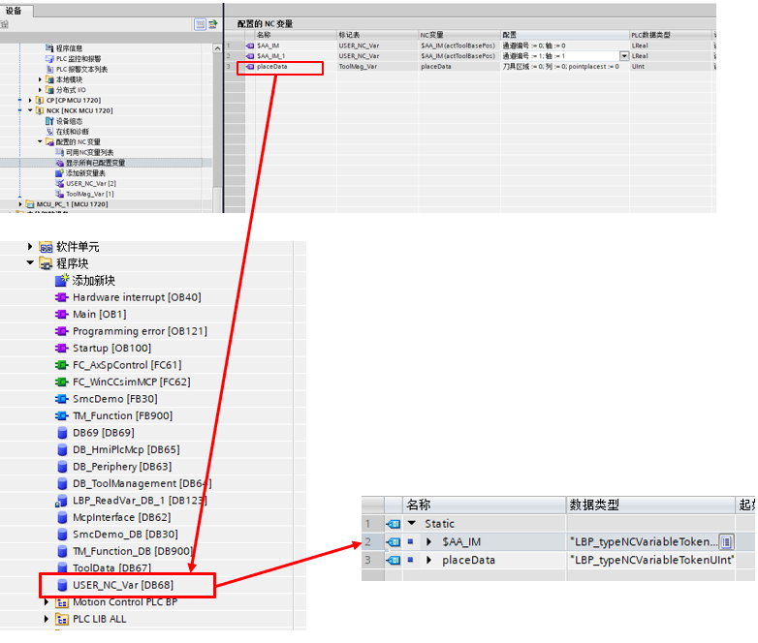The image size is (758, 643).
Task: Click the UInt data type cell
Action: coord(671,67)
